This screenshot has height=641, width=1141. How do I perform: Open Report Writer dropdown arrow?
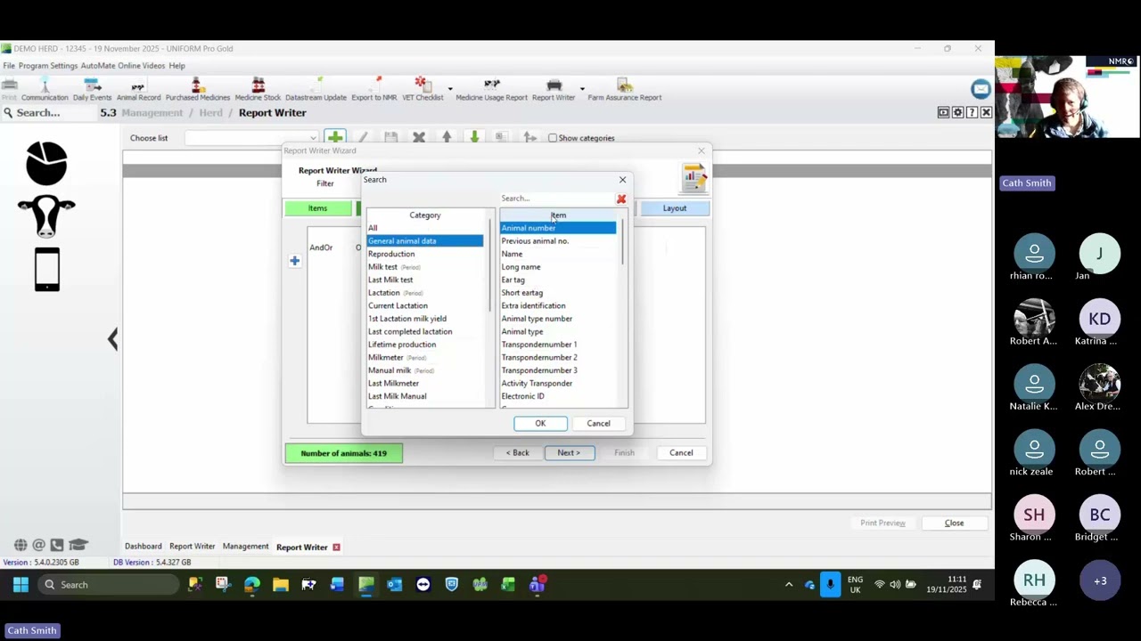tap(582, 89)
